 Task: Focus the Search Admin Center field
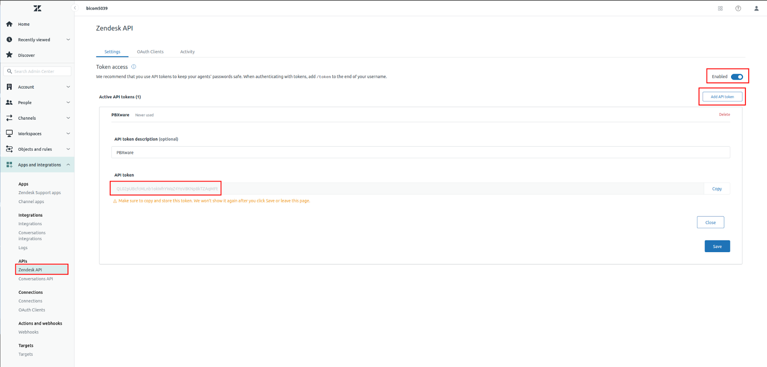(x=37, y=71)
